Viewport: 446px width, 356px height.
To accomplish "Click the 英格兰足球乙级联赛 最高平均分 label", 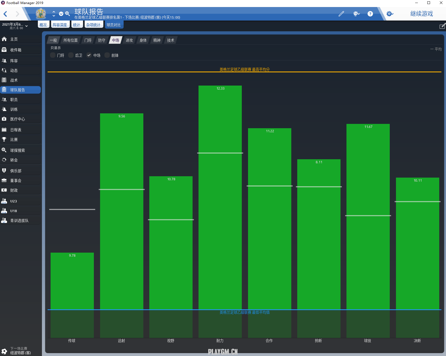I will 245,69.
